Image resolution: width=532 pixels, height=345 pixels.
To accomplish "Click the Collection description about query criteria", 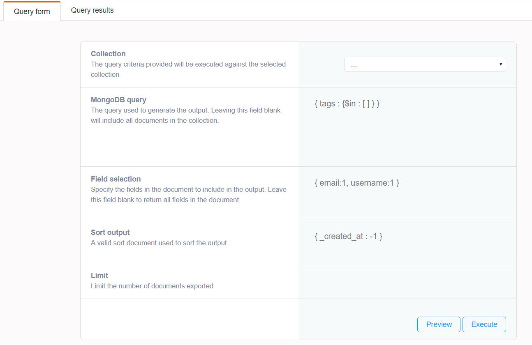I will [188, 69].
